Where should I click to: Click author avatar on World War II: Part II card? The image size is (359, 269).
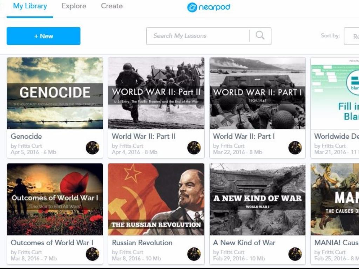pos(194,148)
